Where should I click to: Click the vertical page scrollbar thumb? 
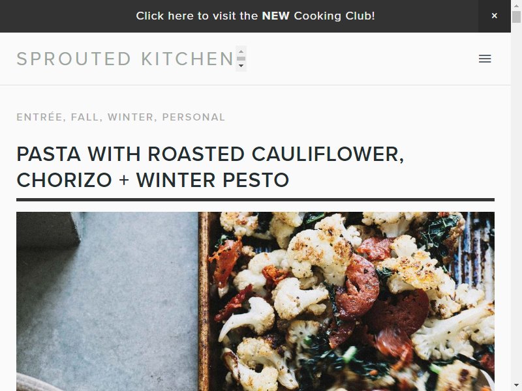click(x=516, y=17)
